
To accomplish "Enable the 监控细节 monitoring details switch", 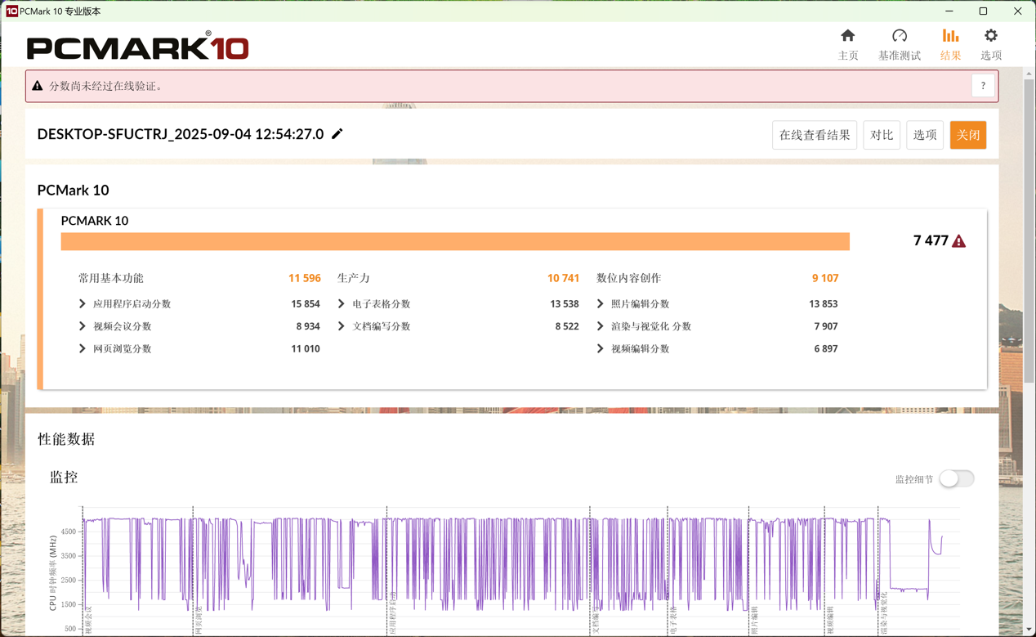I will tap(956, 478).
